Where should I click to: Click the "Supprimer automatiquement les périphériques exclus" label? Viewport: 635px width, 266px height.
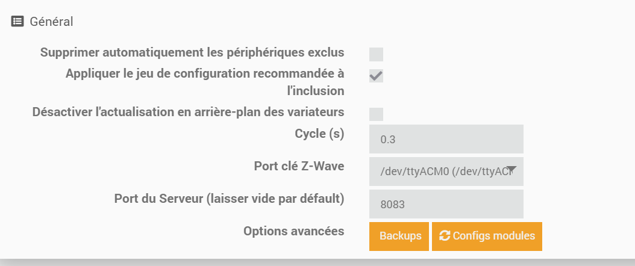[x=192, y=52]
